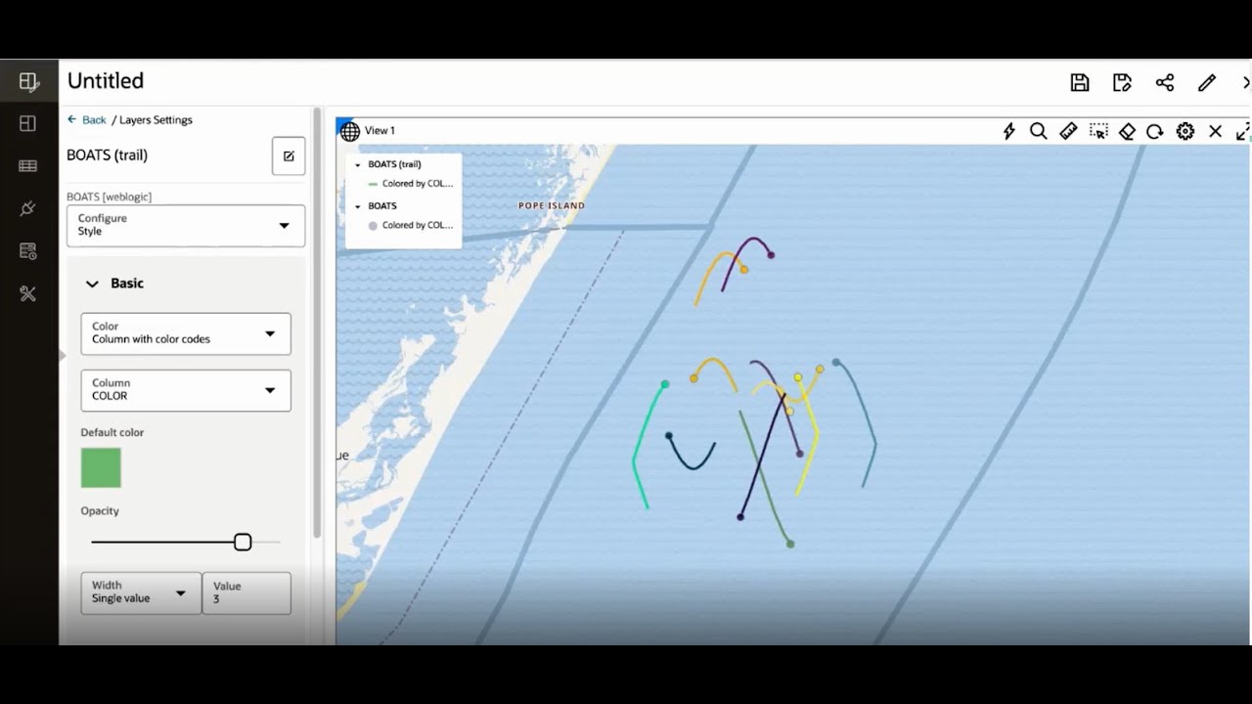Go Back from Layers Settings

(87, 120)
